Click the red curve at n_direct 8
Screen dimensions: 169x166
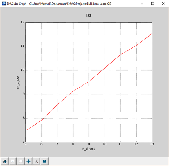coord(73,91)
